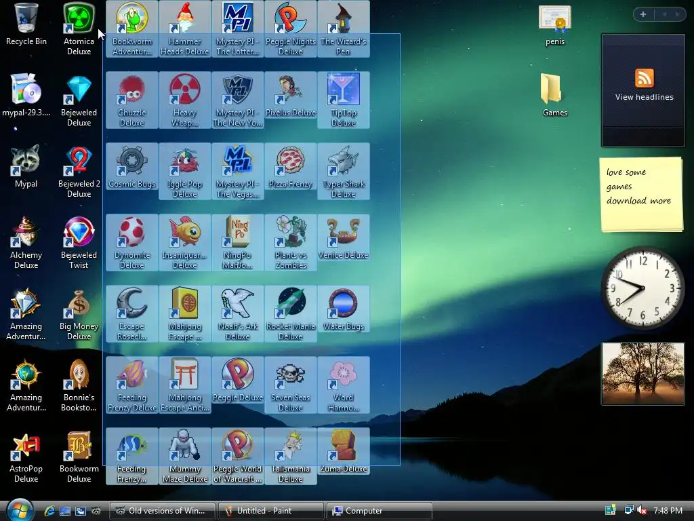Open the Recycle Bin icon
694x521 pixels.
pyautogui.click(x=26, y=24)
